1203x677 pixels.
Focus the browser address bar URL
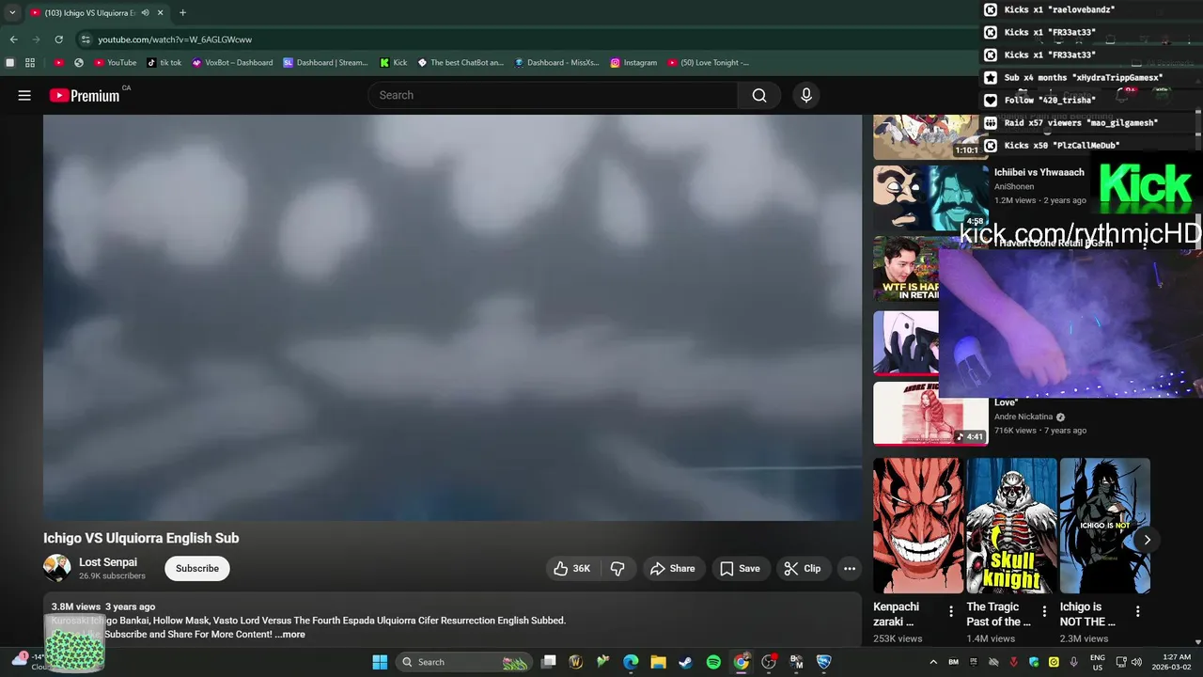click(x=175, y=39)
